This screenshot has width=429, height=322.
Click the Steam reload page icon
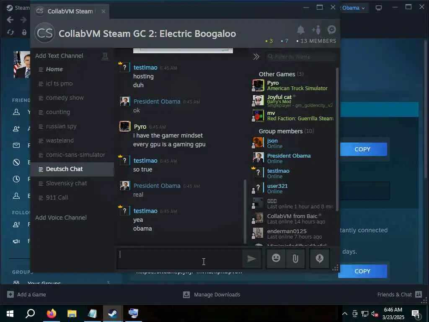point(10,32)
